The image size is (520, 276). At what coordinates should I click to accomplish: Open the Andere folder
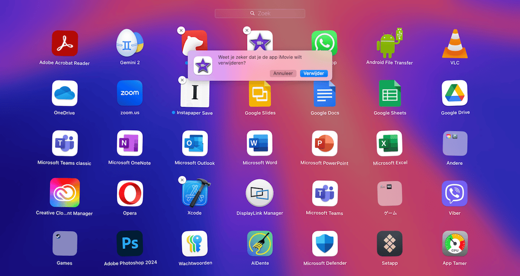click(x=455, y=144)
